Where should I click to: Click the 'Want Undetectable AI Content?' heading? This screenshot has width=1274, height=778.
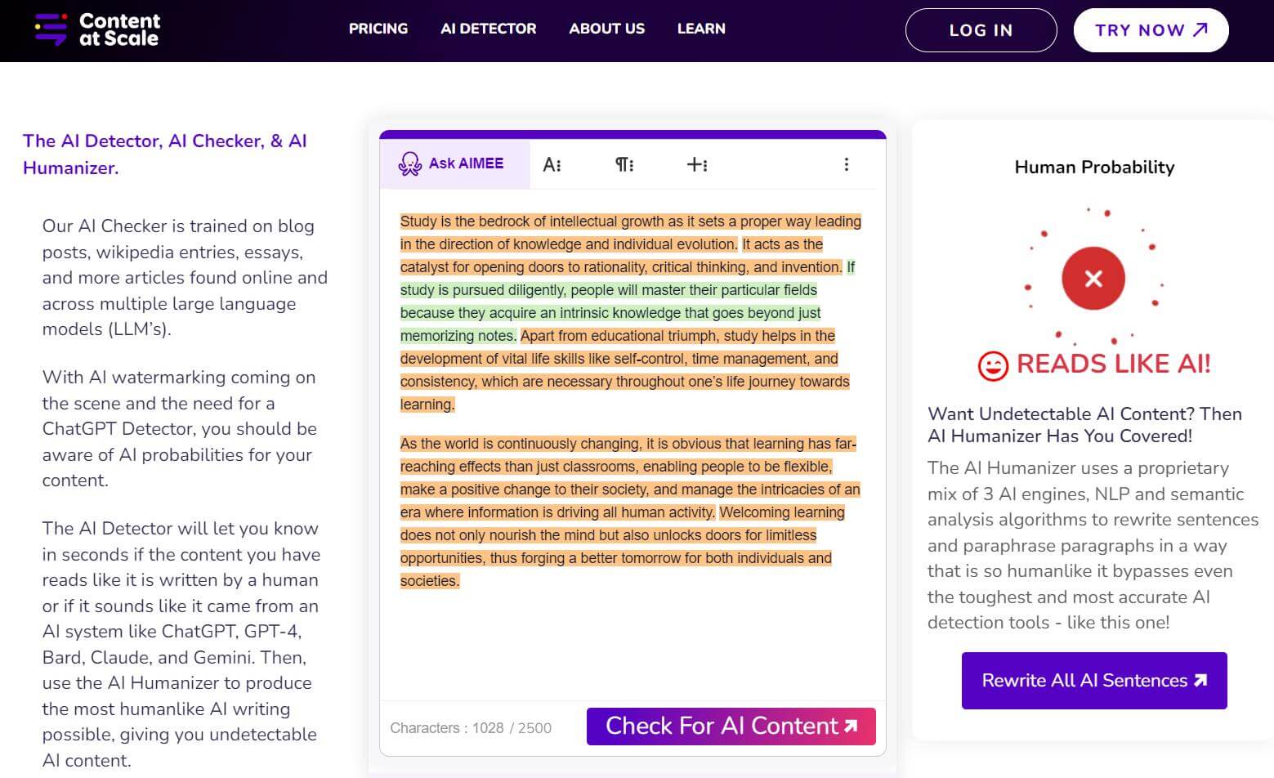[1084, 425]
